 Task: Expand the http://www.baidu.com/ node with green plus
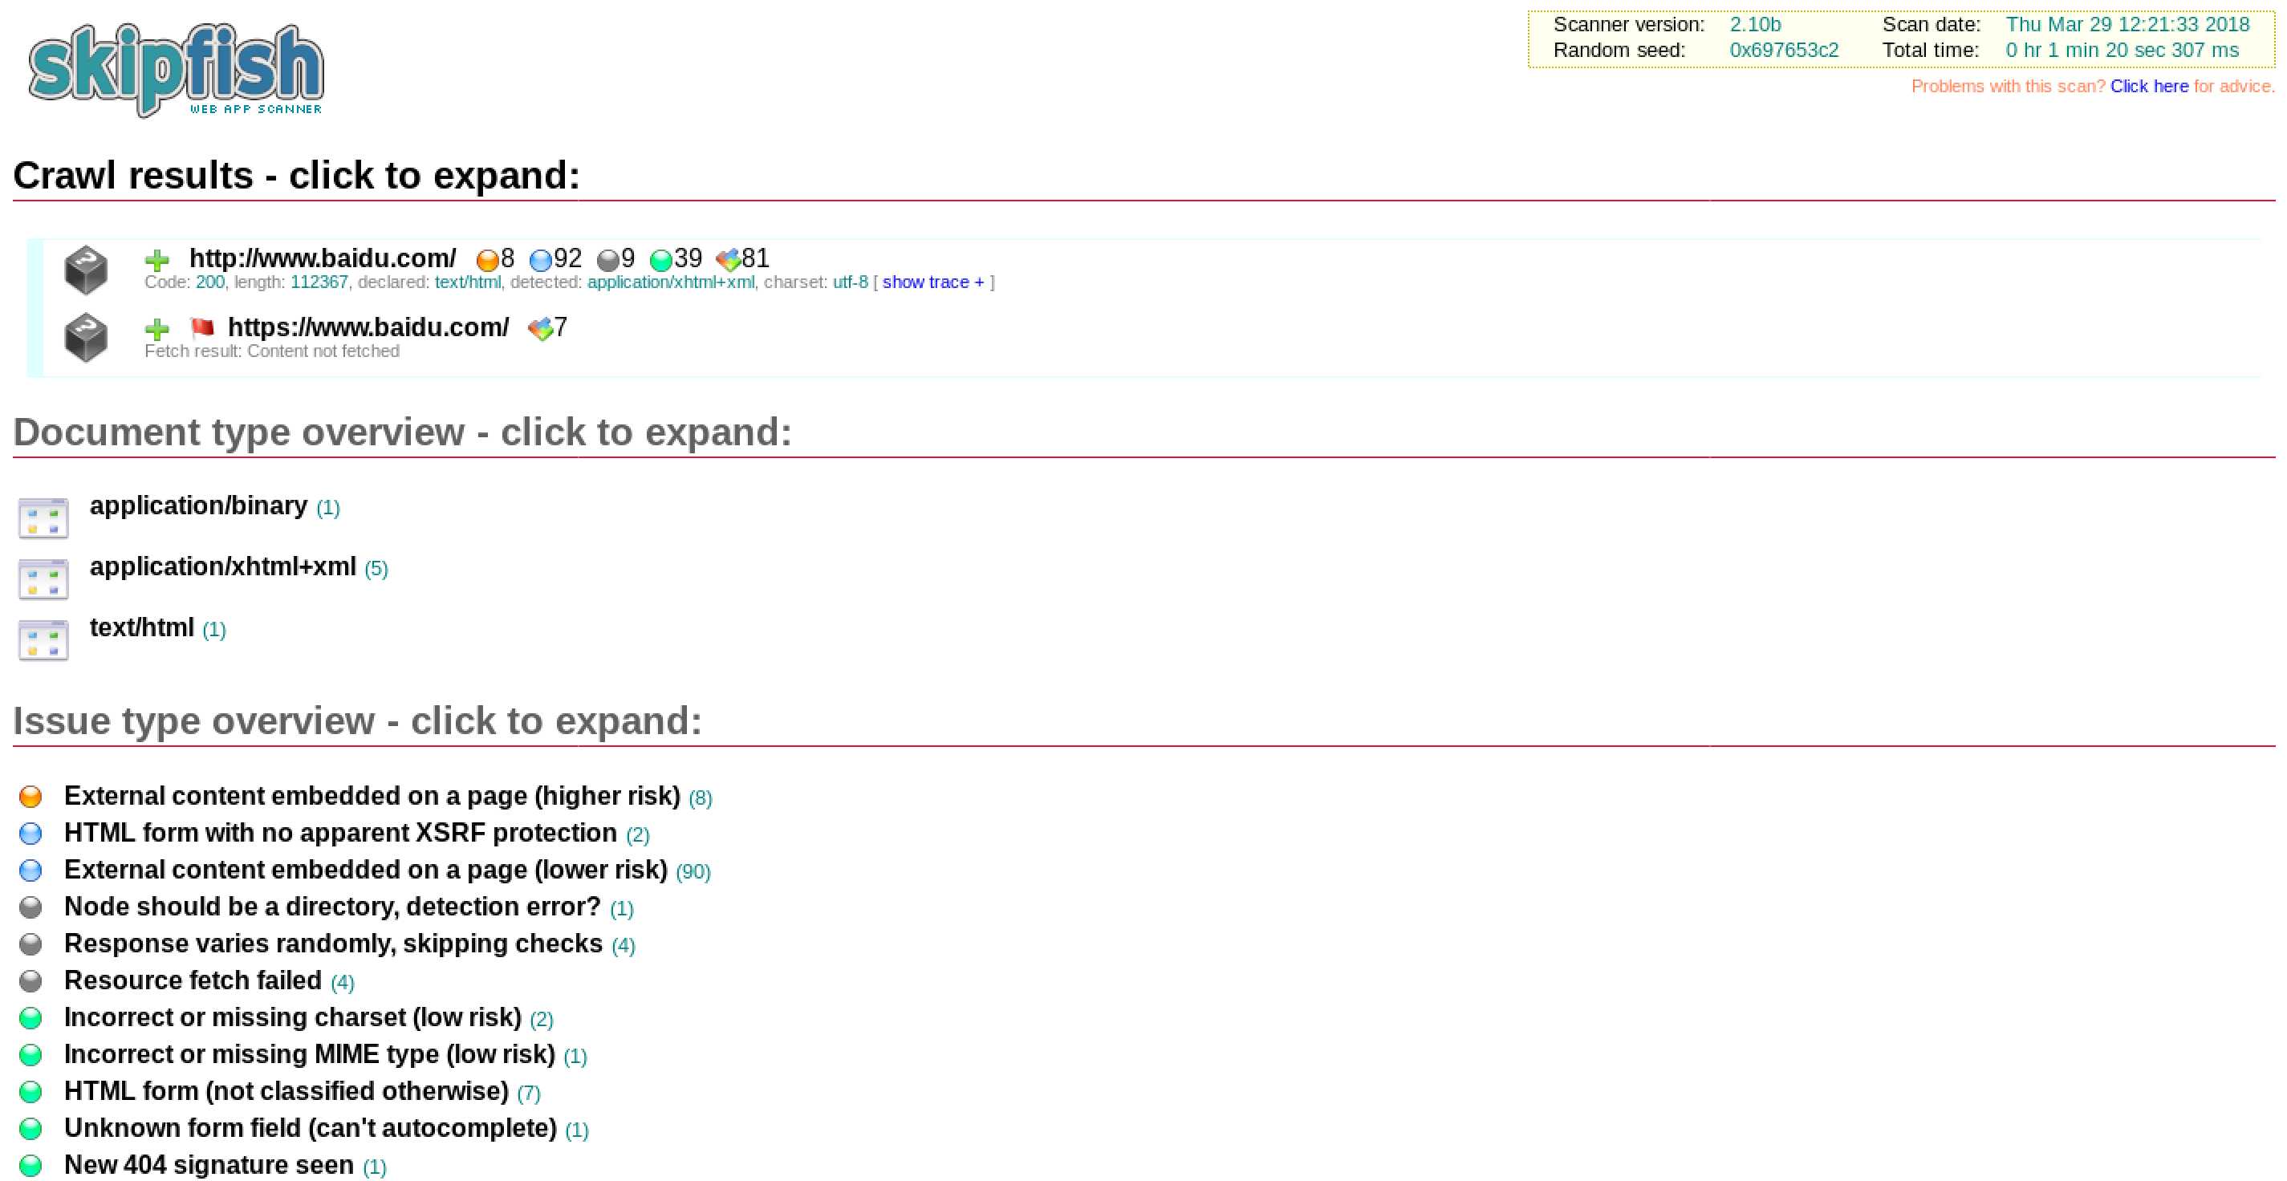point(157,260)
